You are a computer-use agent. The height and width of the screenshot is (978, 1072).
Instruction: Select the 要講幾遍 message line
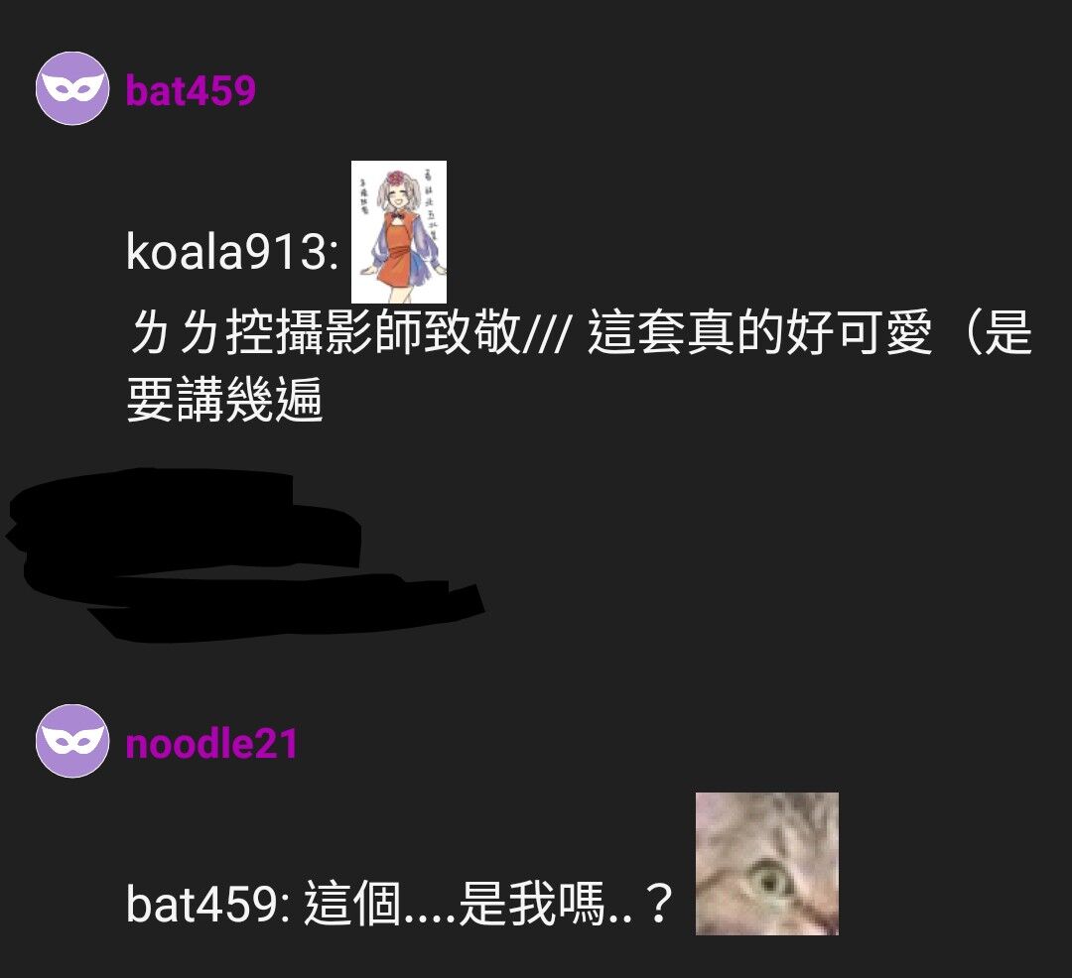coord(225,400)
